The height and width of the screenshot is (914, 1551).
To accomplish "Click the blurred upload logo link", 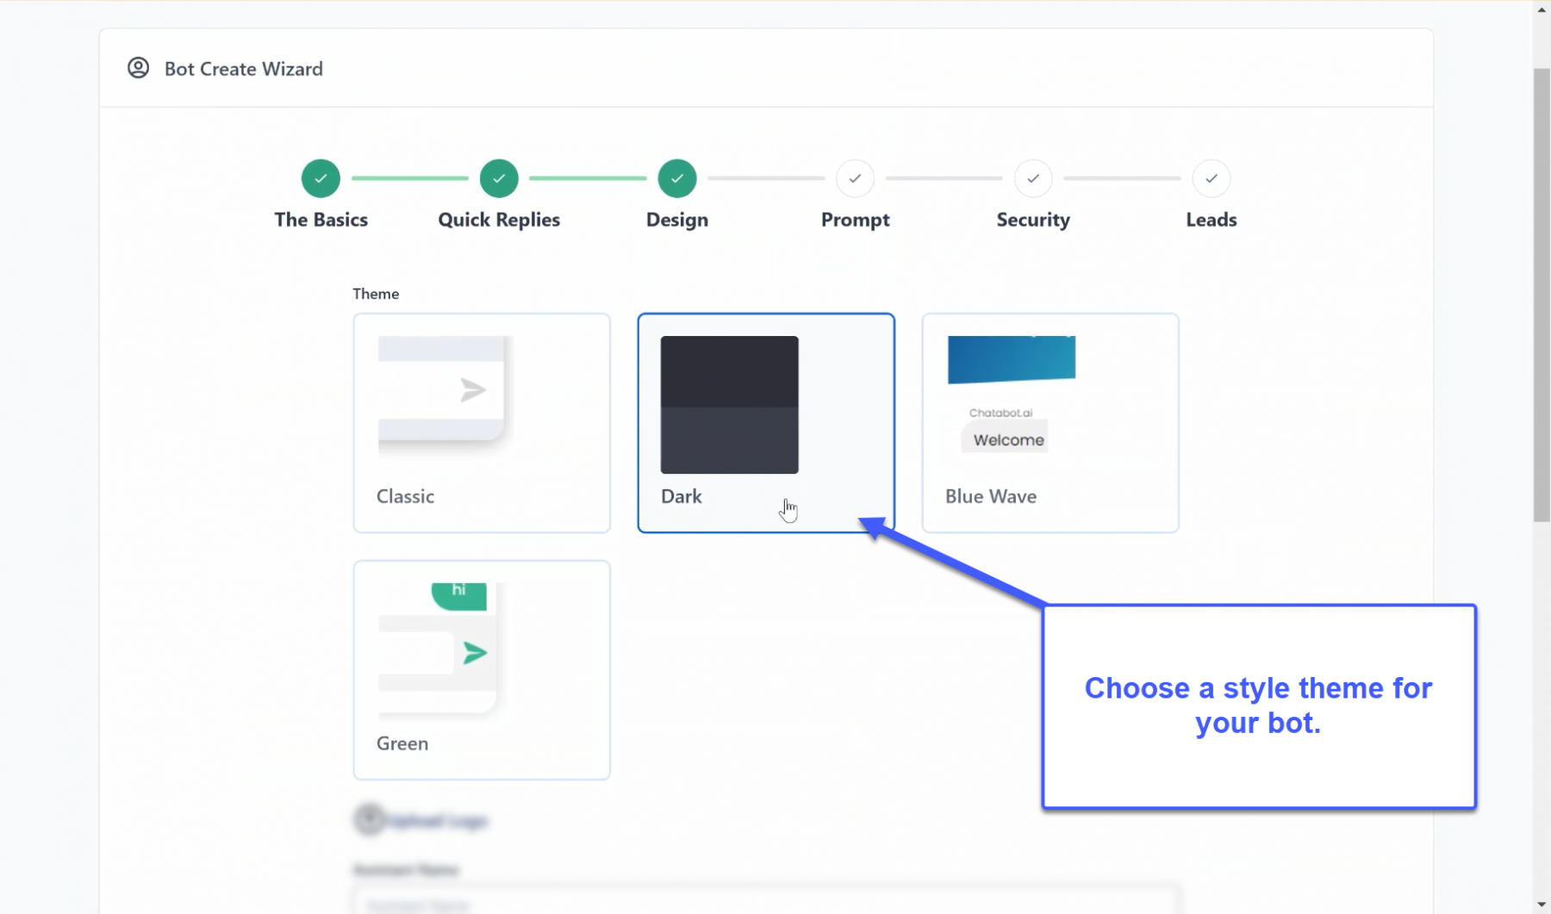I will point(437,821).
